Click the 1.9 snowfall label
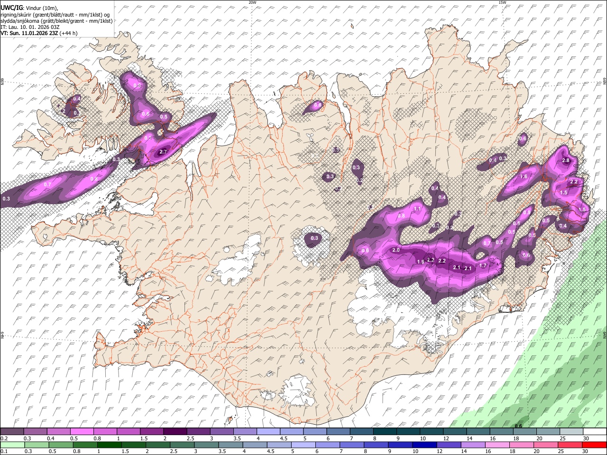 tap(420, 262)
